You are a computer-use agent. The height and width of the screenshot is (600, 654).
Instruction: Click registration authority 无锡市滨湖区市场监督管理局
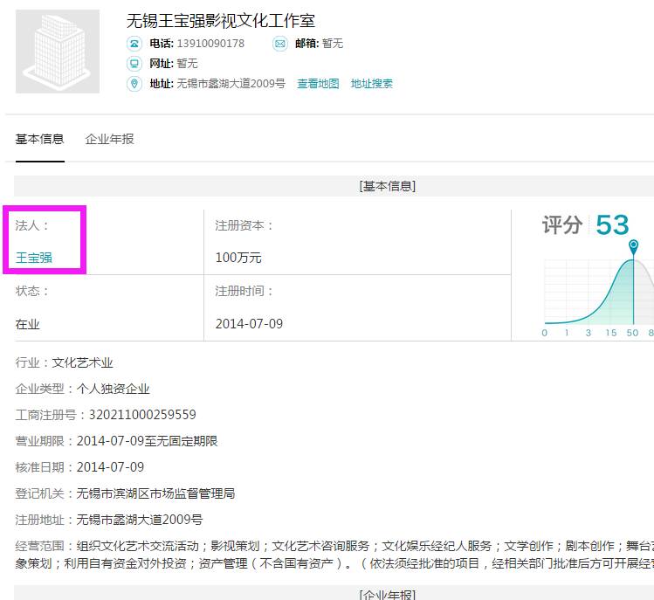155,493
